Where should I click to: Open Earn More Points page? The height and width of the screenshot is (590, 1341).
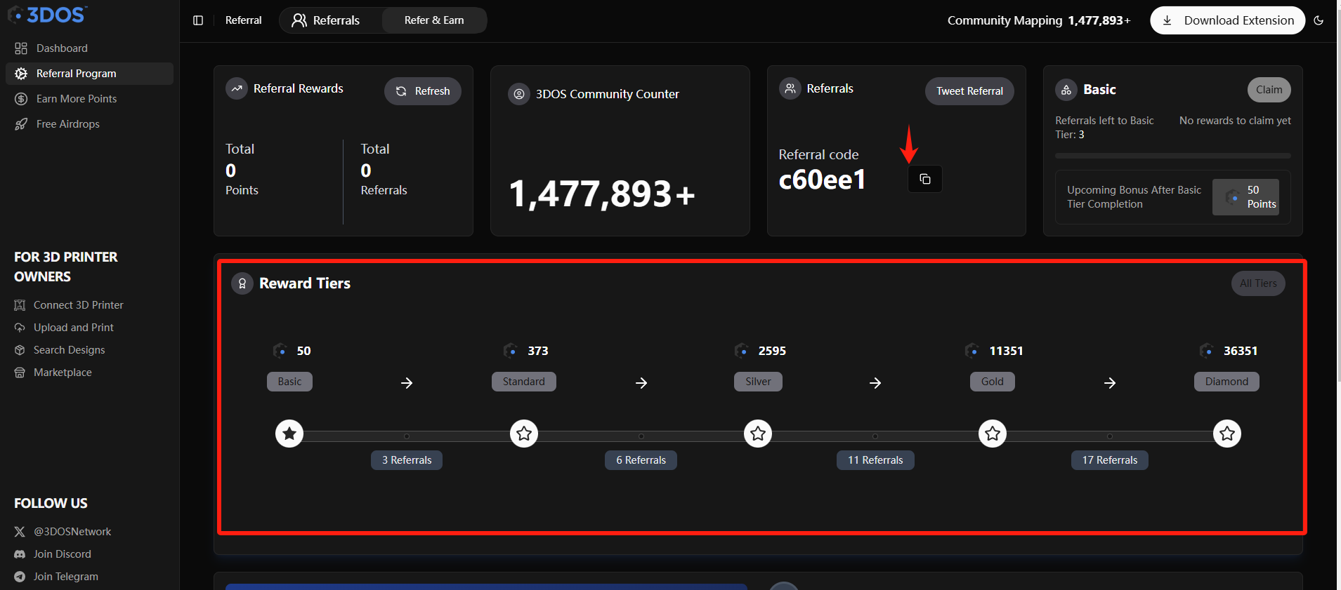76,99
